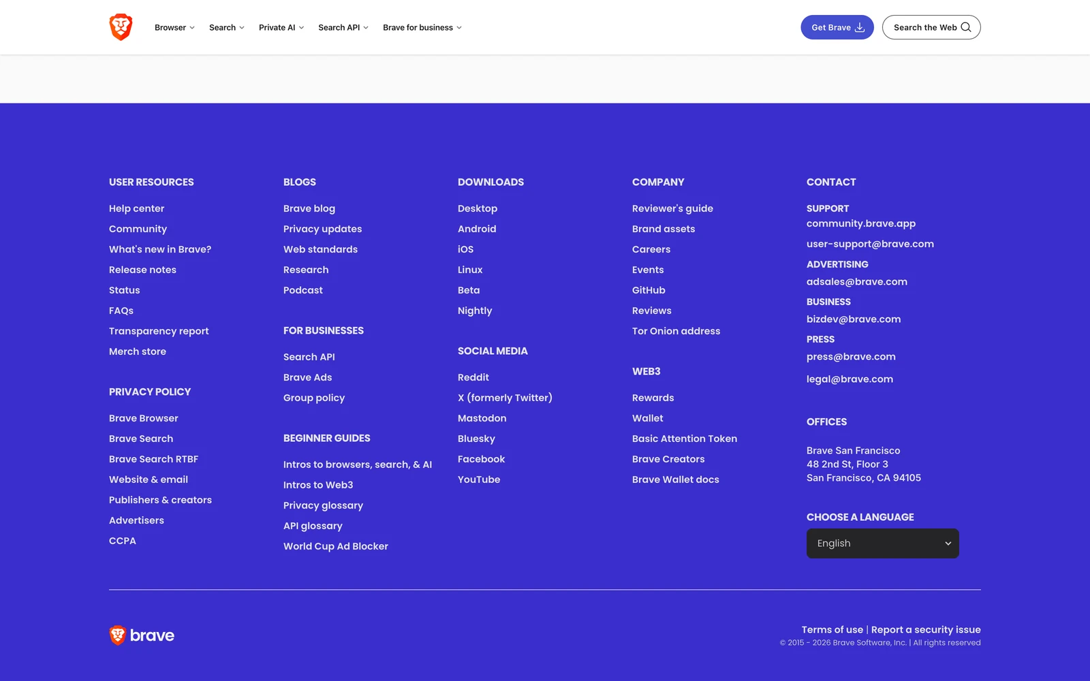Open the Help center link
Image resolution: width=1090 pixels, height=681 pixels.
pyautogui.click(x=136, y=208)
